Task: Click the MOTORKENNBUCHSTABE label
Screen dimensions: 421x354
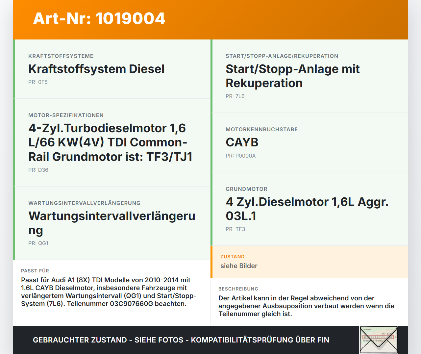Action: click(261, 129)
